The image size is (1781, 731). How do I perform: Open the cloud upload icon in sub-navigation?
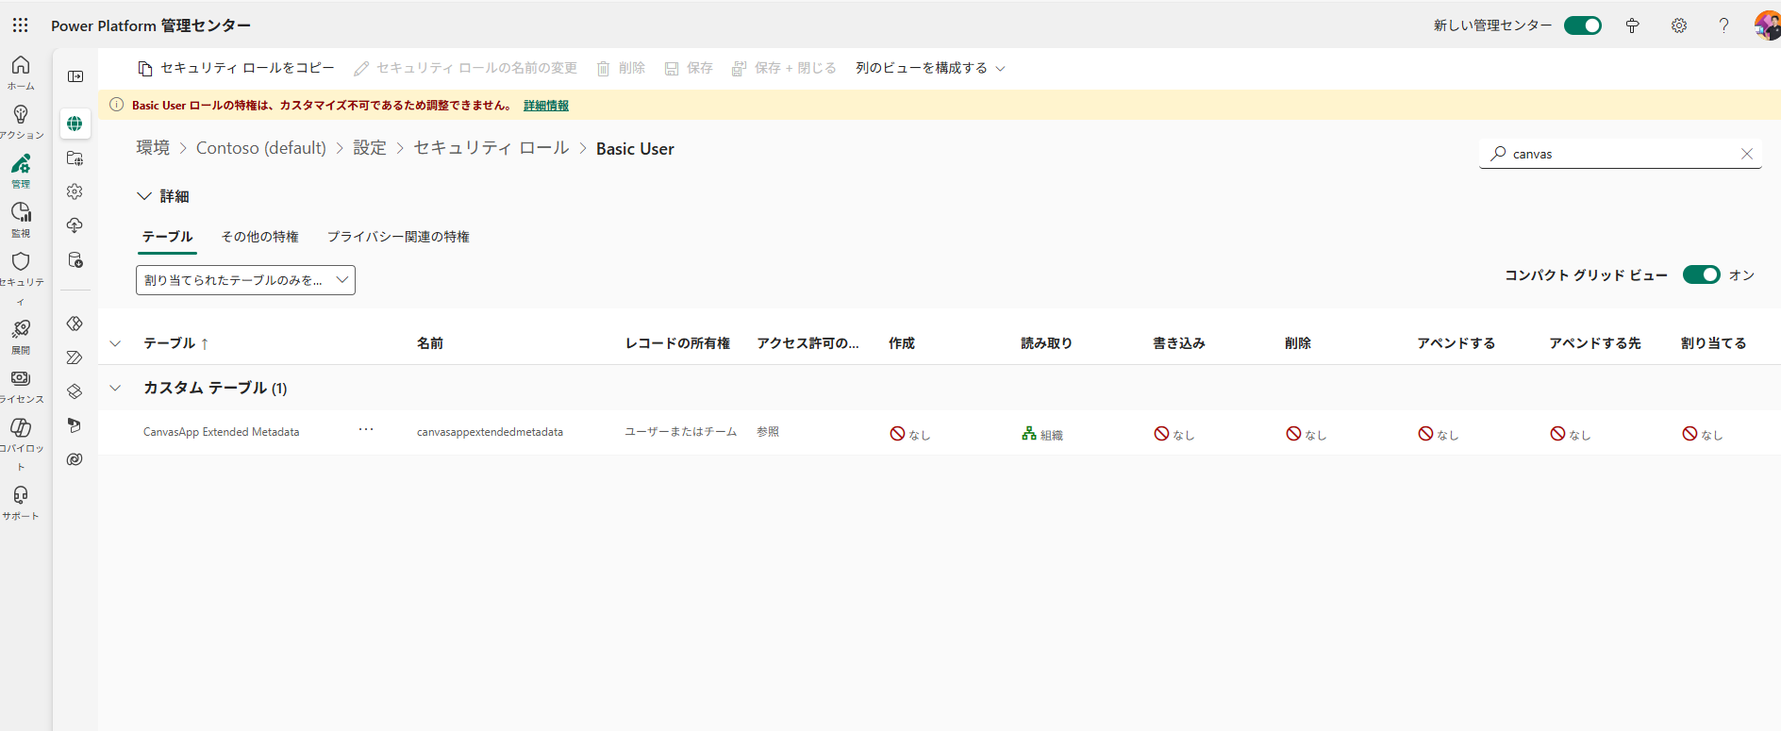click(x=75, y=225)
